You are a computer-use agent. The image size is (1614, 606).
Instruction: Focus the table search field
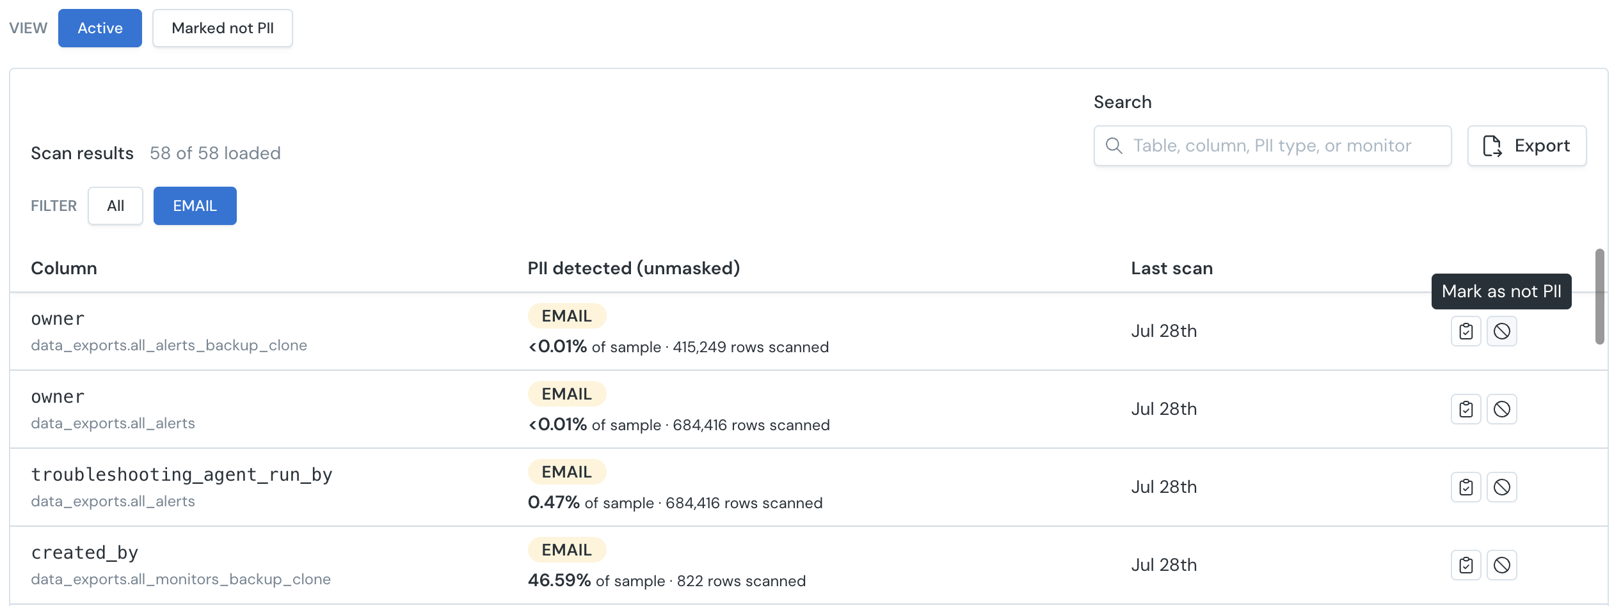1272,146
